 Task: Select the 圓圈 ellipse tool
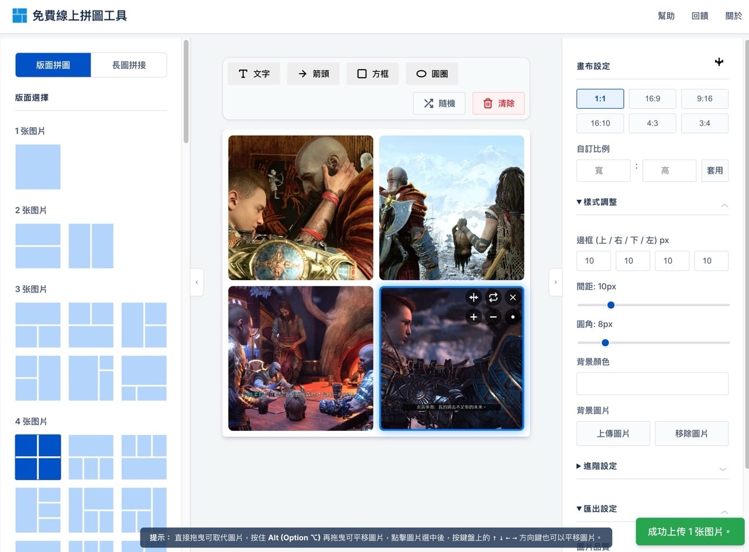(x=432, y=74)
